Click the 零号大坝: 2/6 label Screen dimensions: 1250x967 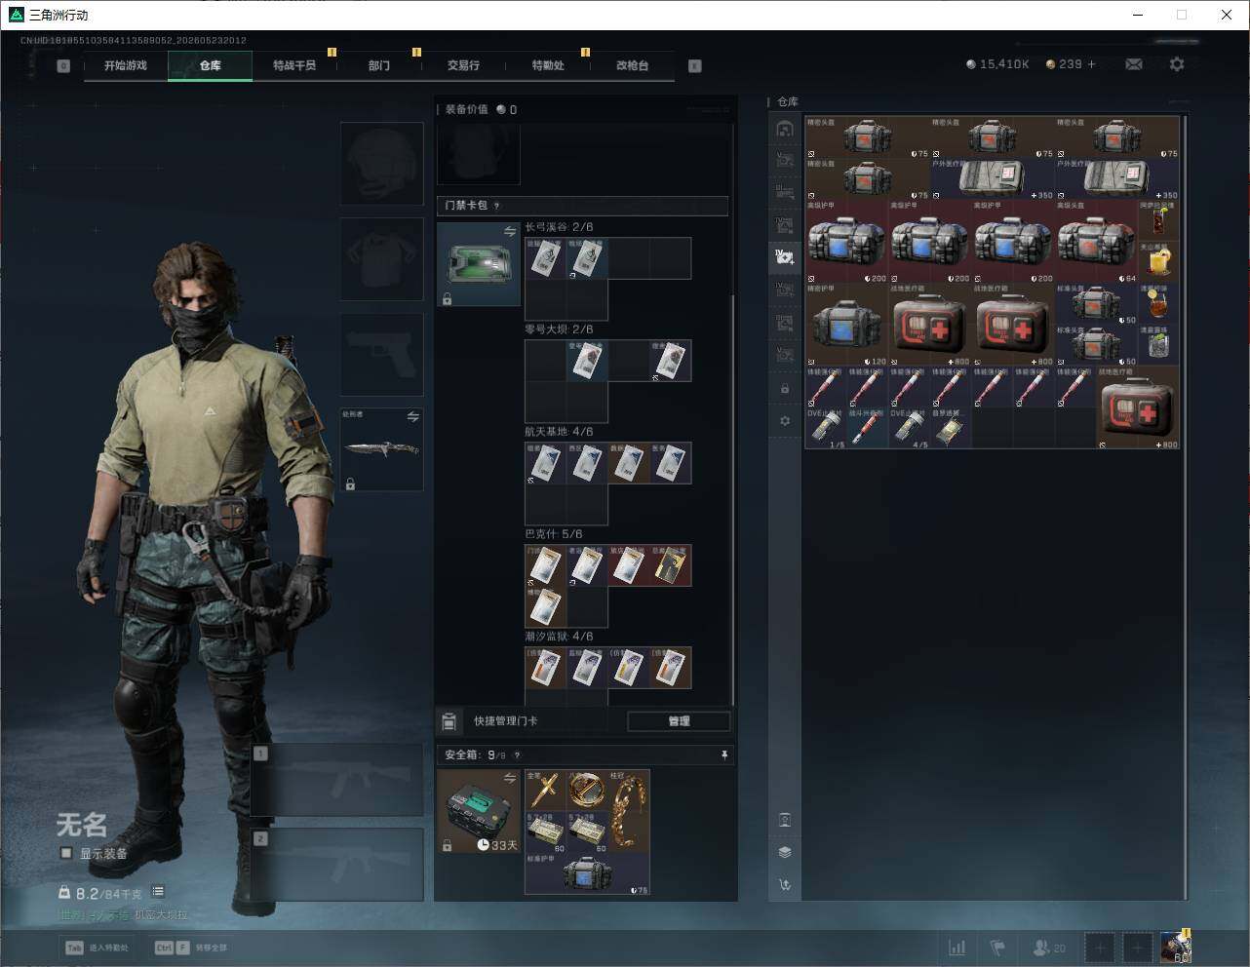pos(559,329)
